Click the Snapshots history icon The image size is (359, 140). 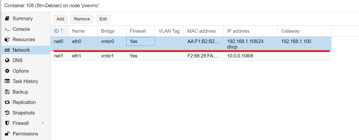tap(7, 113)
